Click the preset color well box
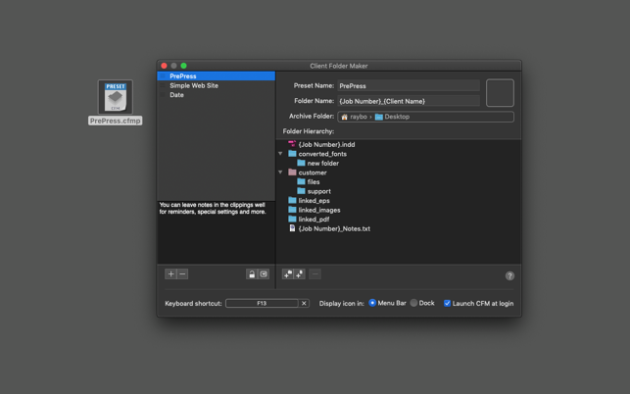 click(x=500, y=93)
